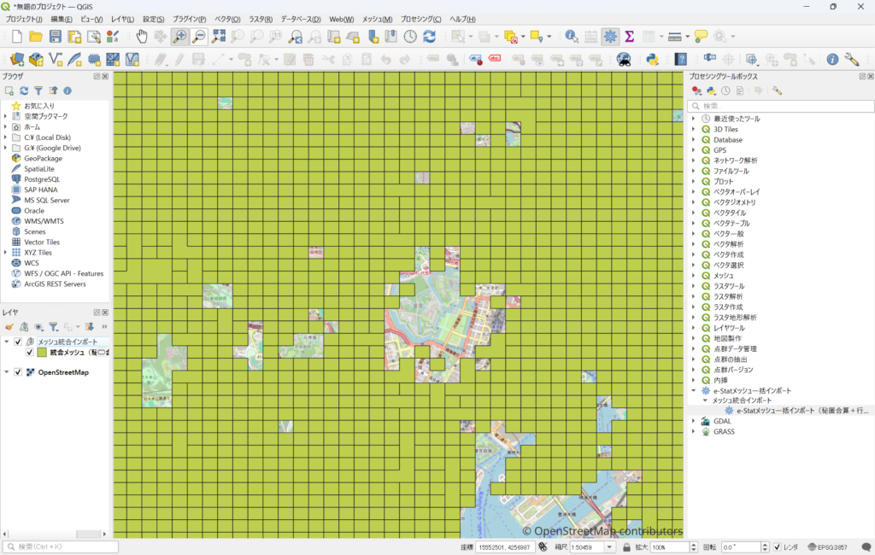Select the Identify Features tool
The height and width of the screenshot is (555, 875).
[571, 36]
